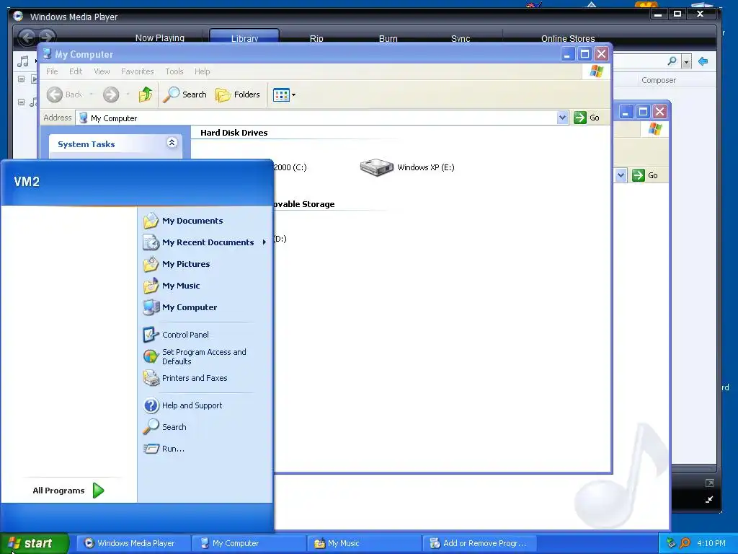Expand the All Programs list

click(68, 491)
